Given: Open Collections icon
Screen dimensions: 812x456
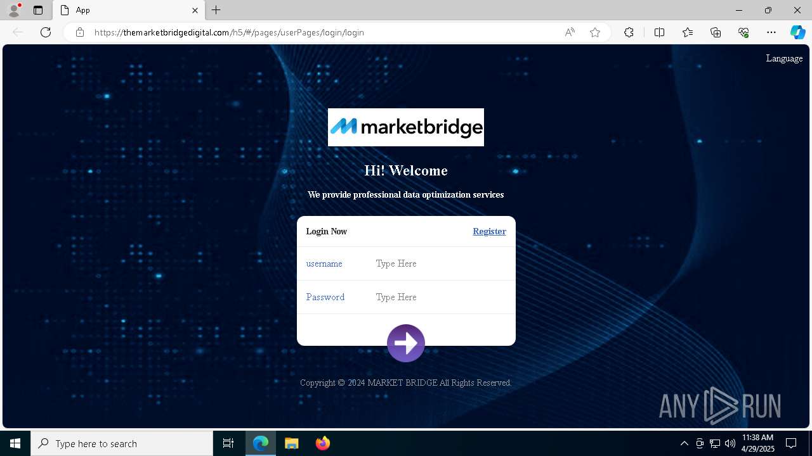Looking at the screenshot, I should click(716, 32).
